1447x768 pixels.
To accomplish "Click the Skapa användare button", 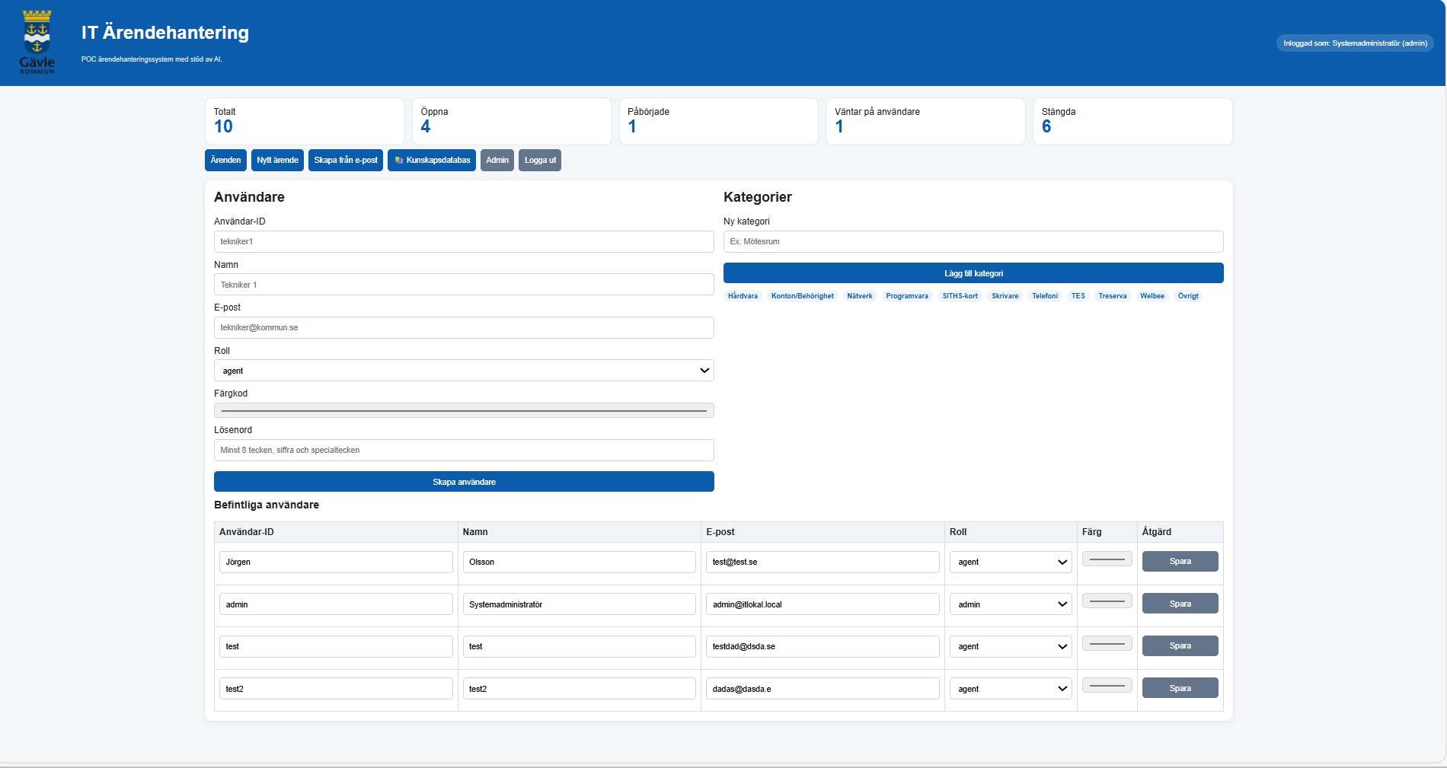I will click(464, 482).
